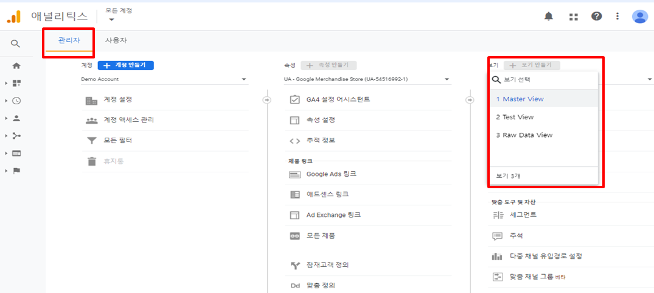Open Behavior card icon in sidebar
Image resolution: width=654 pixels, height=293 pixels.
(x=16, y=154)
